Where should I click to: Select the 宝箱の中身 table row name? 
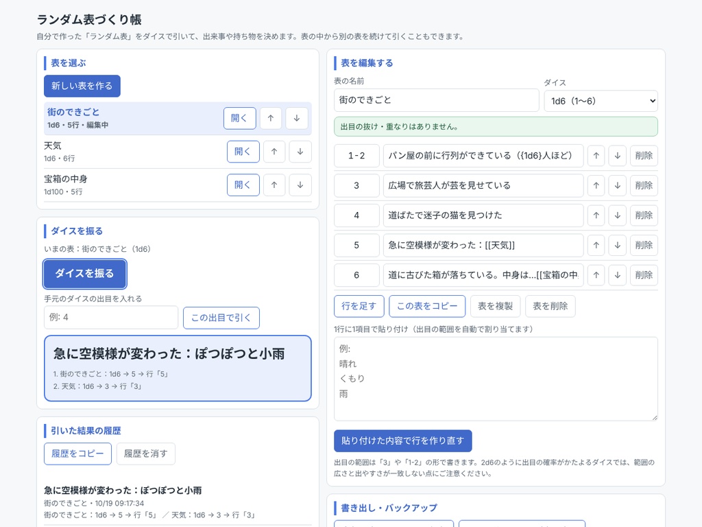[x=66, y=179]
